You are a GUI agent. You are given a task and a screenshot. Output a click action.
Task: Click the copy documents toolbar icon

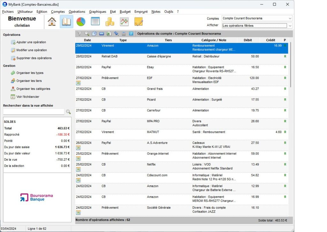(94, 34)
